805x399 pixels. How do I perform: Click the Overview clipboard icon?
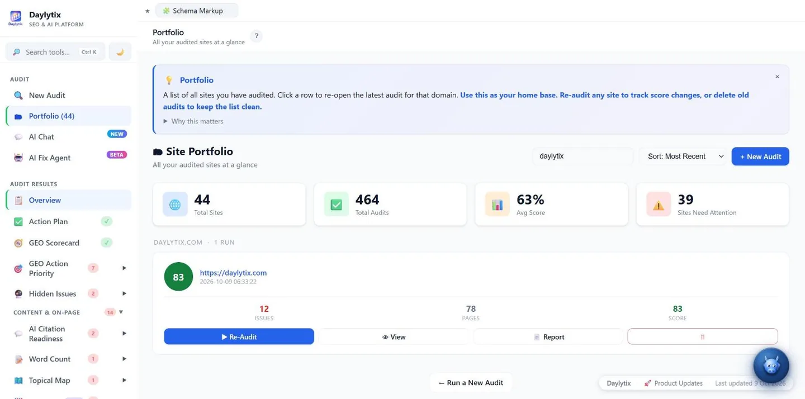point(18,200)
